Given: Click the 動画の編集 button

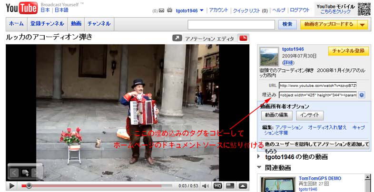Looking at the screenshot, I should tap(276, 115).
